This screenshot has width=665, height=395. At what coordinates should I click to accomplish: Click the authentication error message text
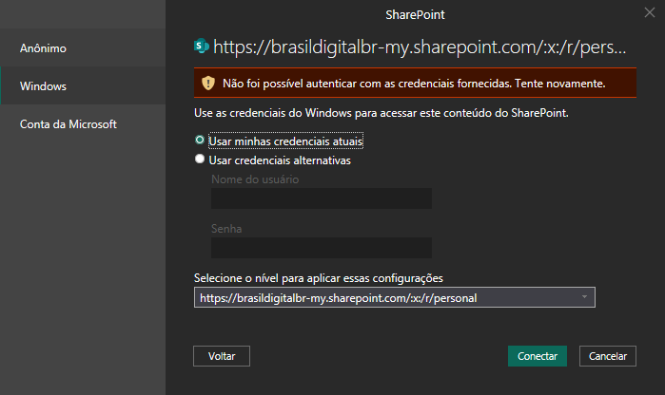click(414, 84)
